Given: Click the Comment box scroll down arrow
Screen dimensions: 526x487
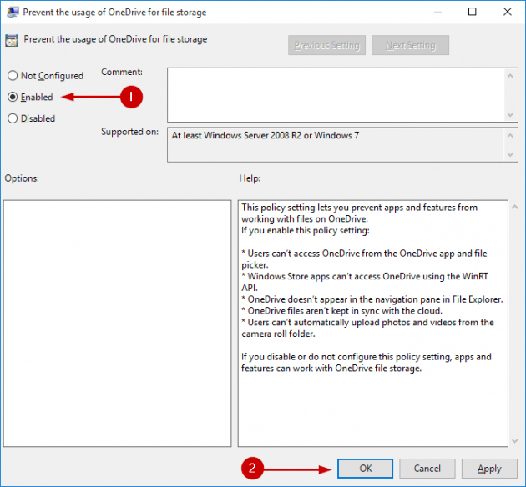Looking at the screenshot, I should click(510, 115).
